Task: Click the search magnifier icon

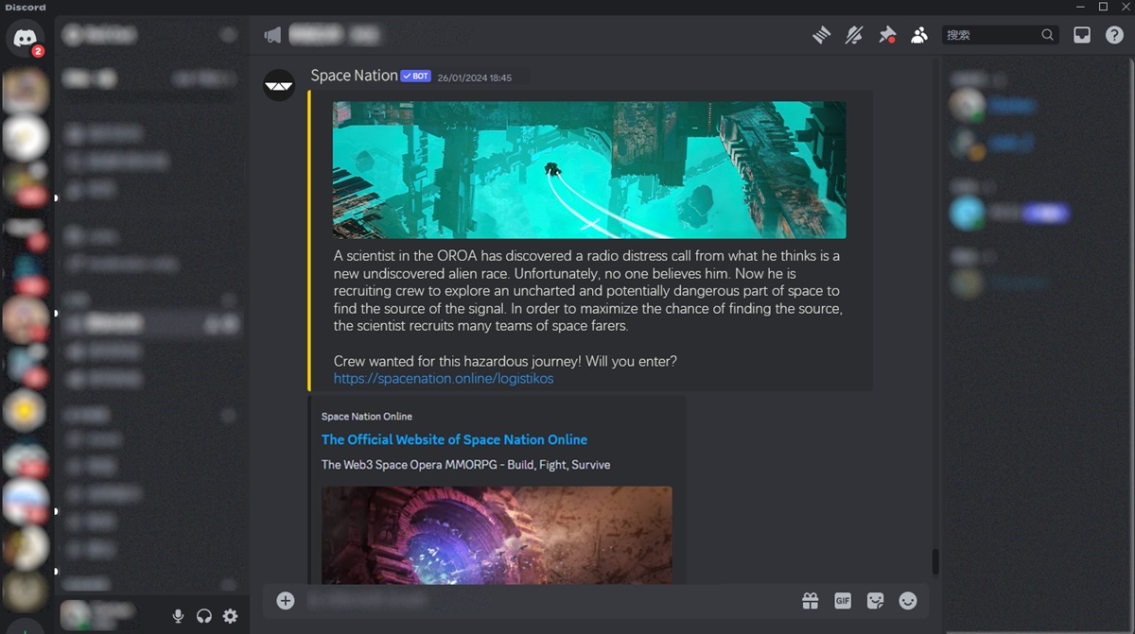Action: [x=1048, y=35]
